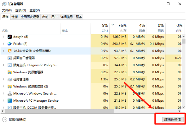Sort by the 网络 column header
The width and height of the screenshot is (186, 126).
click(x=156, y=29)
